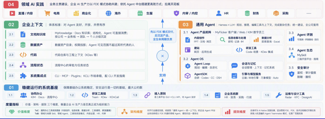The image size is (325, 119).
Task: Click the blue gear icon for Agent Loop
Action: point(187,66)
